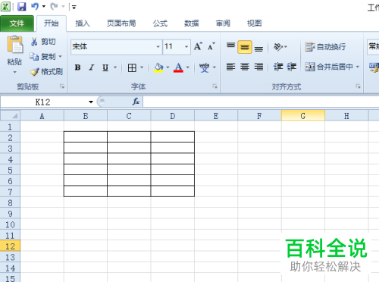
Task: Switch to the 数据 tab
Action: pyautogui.click(x=192, y=23)
